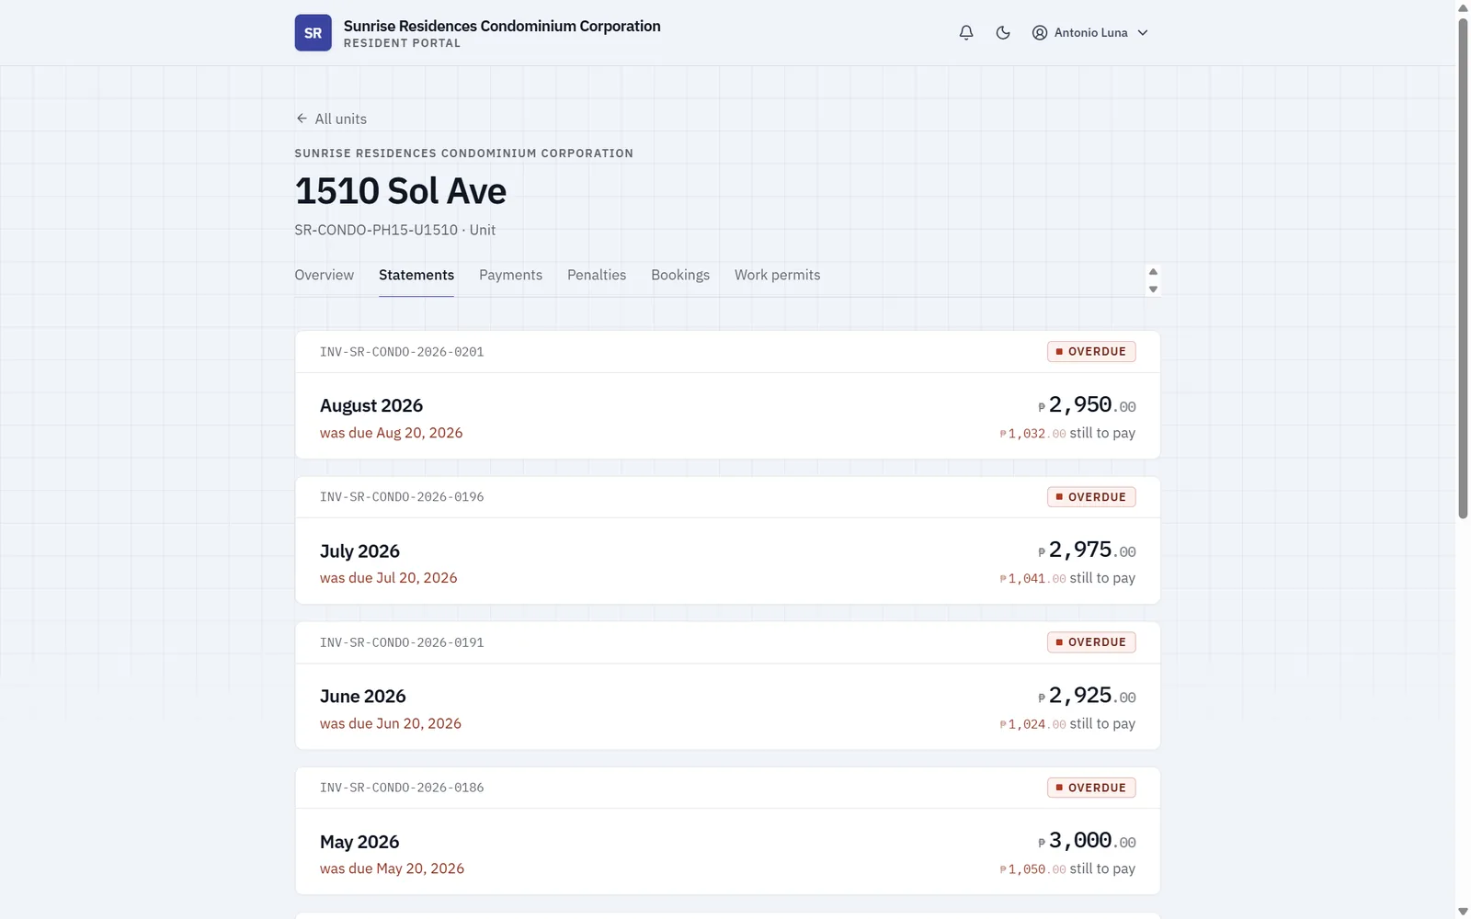
Task: Click the ₱3,000.00 amount
Action: tap(1087, 841)
